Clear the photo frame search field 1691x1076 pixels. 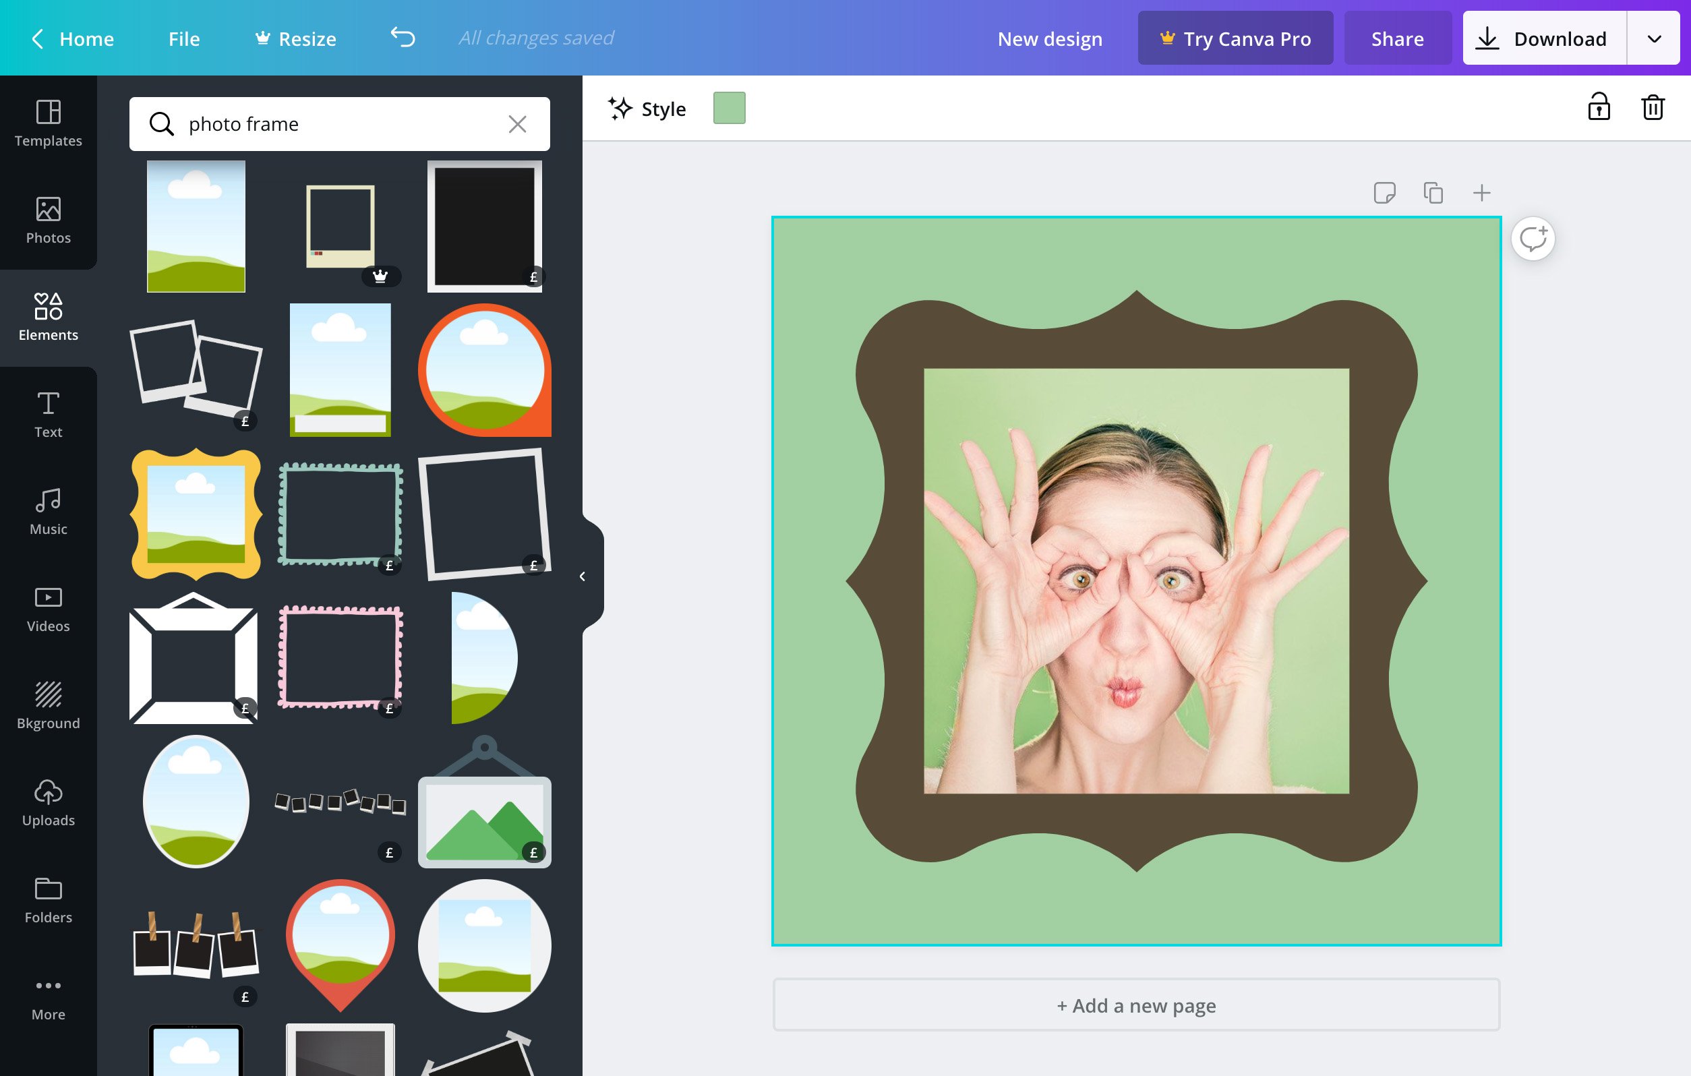coord(516,122)
